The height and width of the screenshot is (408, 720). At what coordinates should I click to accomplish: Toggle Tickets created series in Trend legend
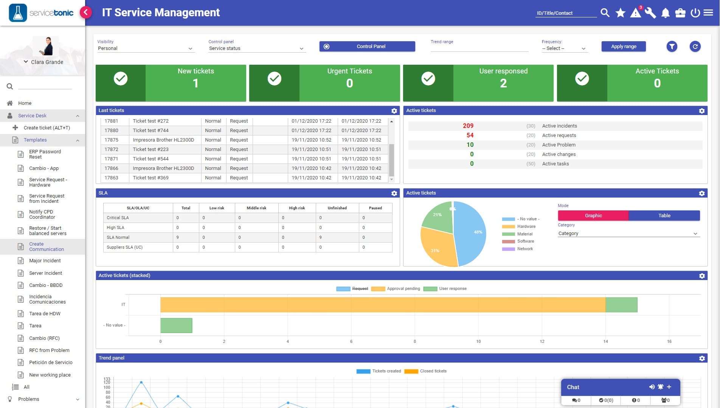(x=379, y=371)
